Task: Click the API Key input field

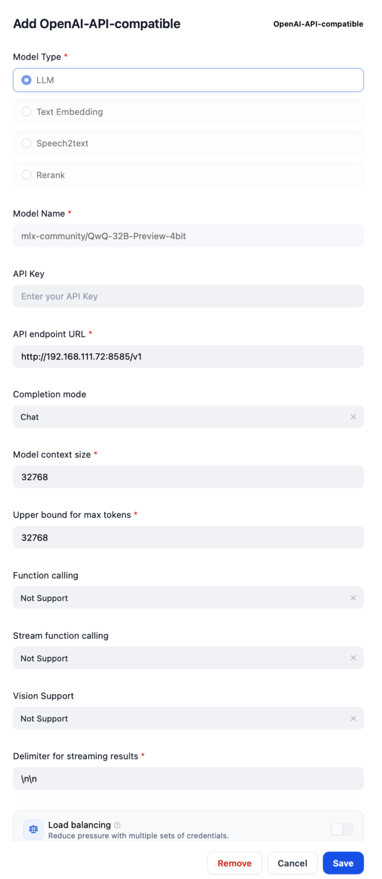Action: tap(188, 296)
